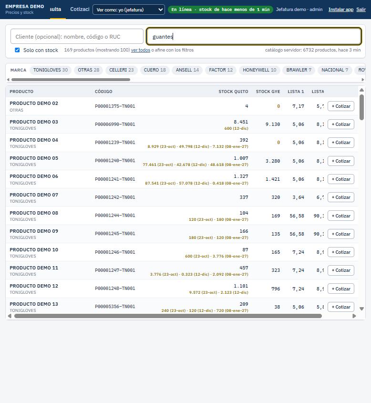
Task: Click Lista 1 price 56,58 for DEMO 08
Action: (x=297, y=216)
